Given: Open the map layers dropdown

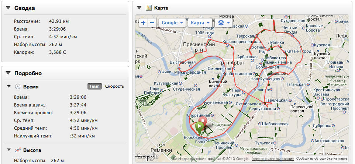Looking at the screenshot, I should [224, 22].
